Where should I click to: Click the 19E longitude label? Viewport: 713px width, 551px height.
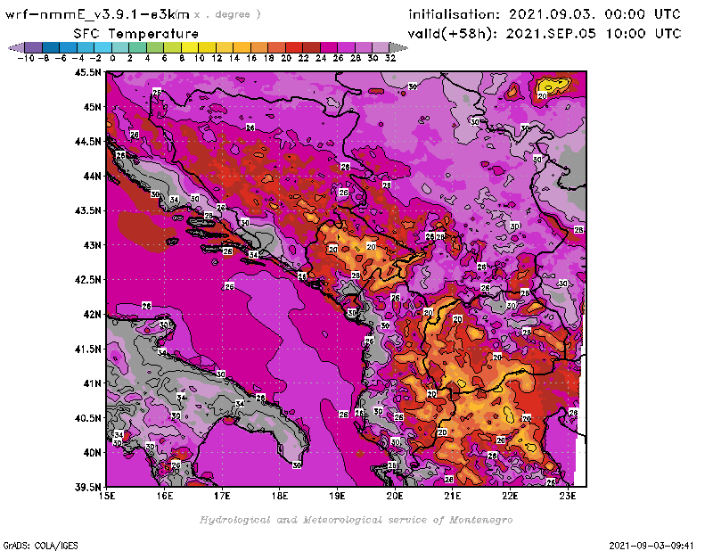(x=338, y=496)
